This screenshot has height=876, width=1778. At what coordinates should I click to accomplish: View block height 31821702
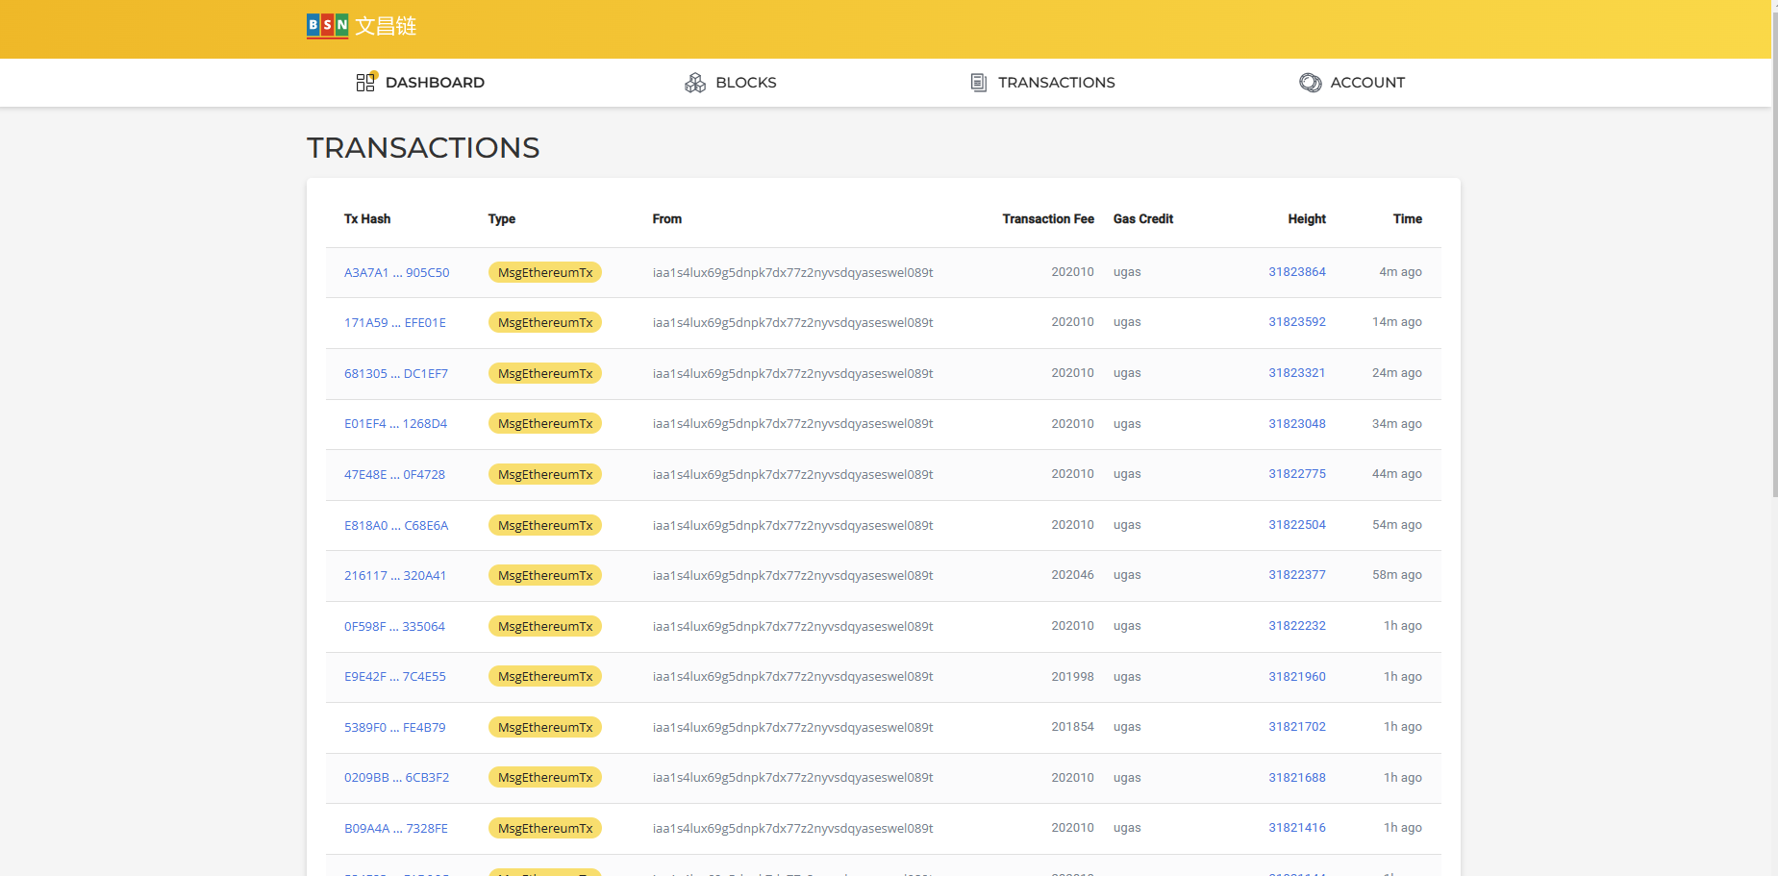[x=1296, y=726]
